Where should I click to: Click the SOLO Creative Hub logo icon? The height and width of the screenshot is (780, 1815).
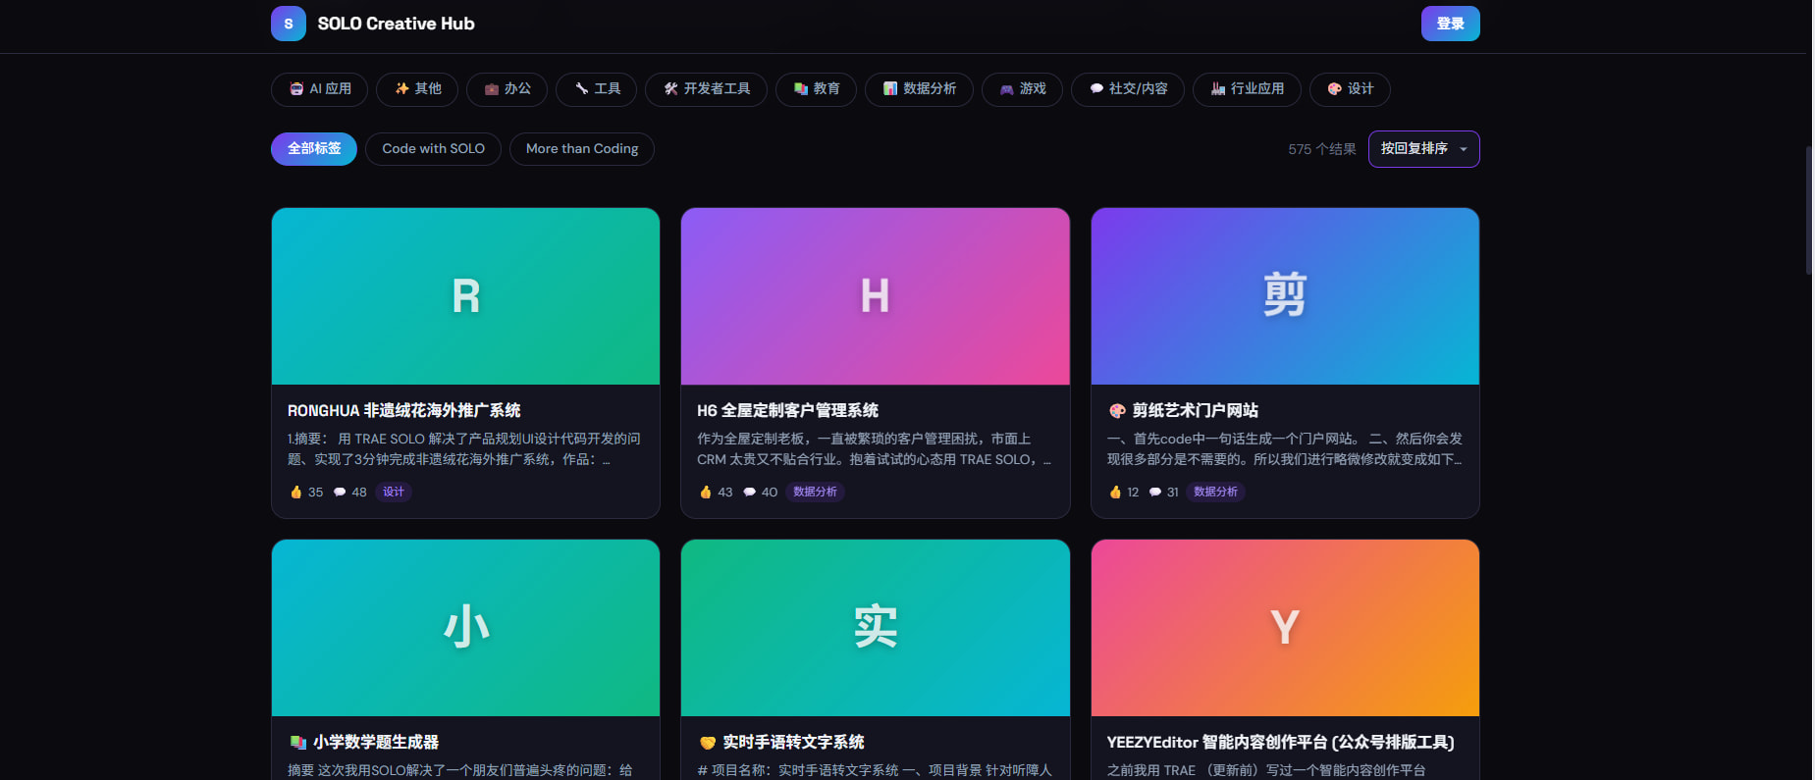(x=288, y=24)
